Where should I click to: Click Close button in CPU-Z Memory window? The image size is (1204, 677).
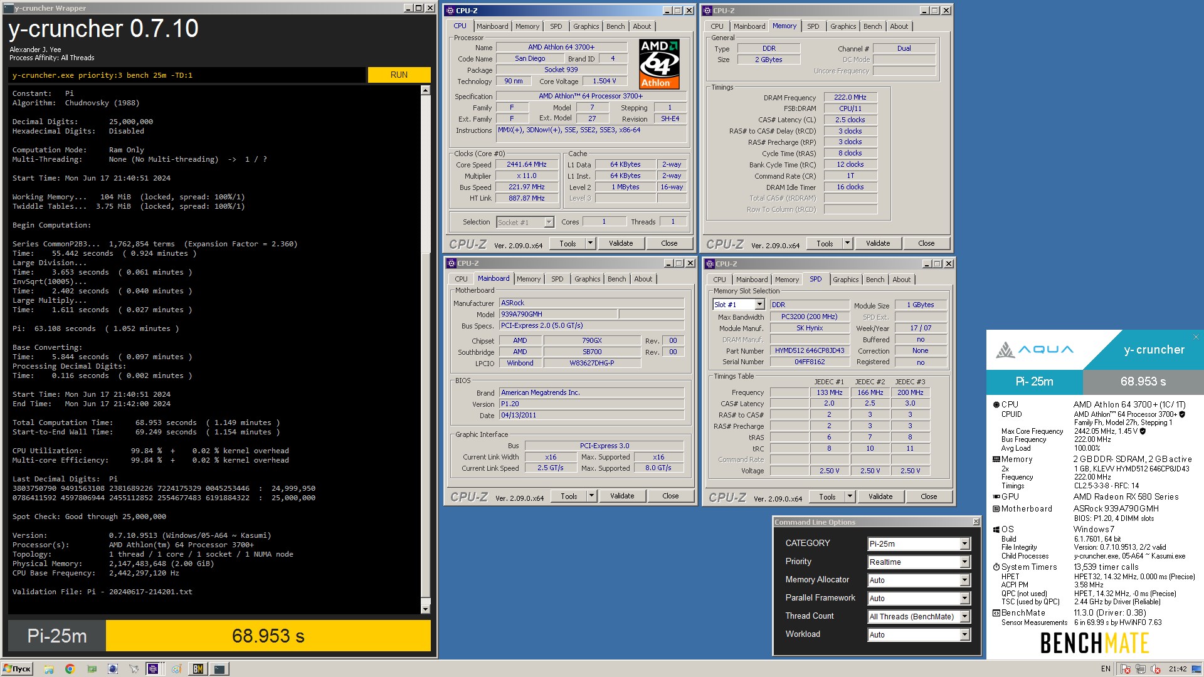click(x=926, y=243)
